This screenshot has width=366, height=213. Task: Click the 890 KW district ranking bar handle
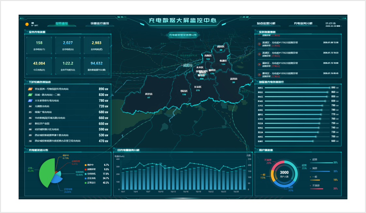(x=329, y=88)
